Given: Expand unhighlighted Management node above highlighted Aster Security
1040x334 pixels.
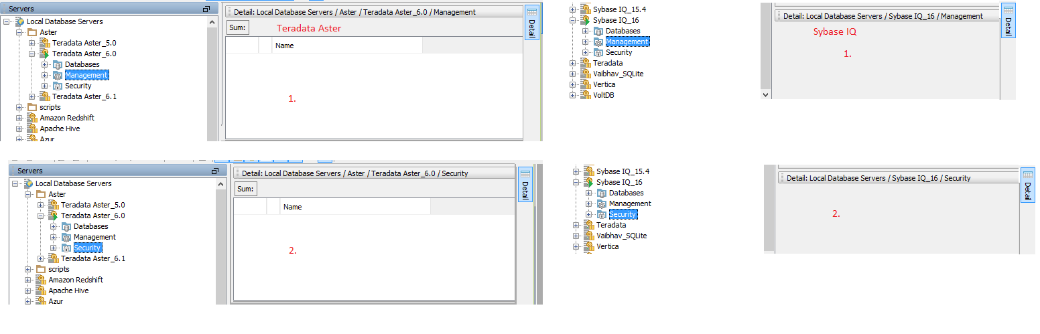Looking at the screenshot, I should point(54,237).
